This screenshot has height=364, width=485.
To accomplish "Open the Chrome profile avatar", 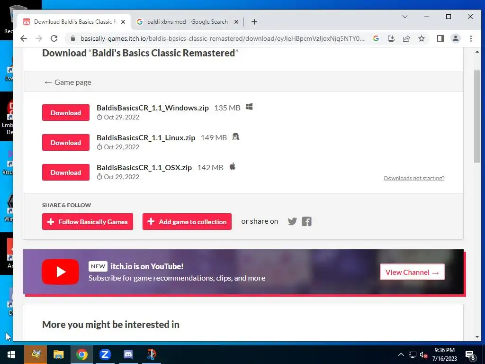I will [x=456, y=38].
